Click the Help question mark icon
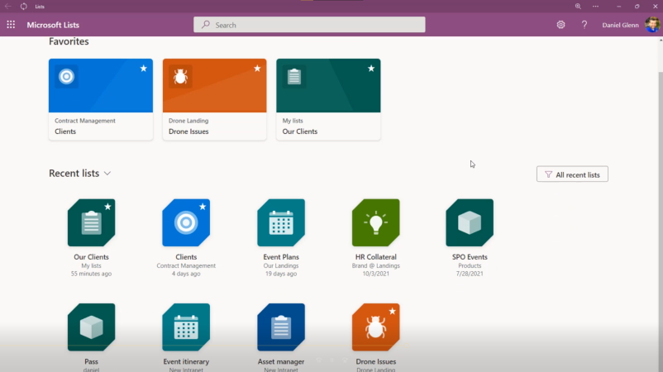The image size is (663, 372). click(584, 25)
